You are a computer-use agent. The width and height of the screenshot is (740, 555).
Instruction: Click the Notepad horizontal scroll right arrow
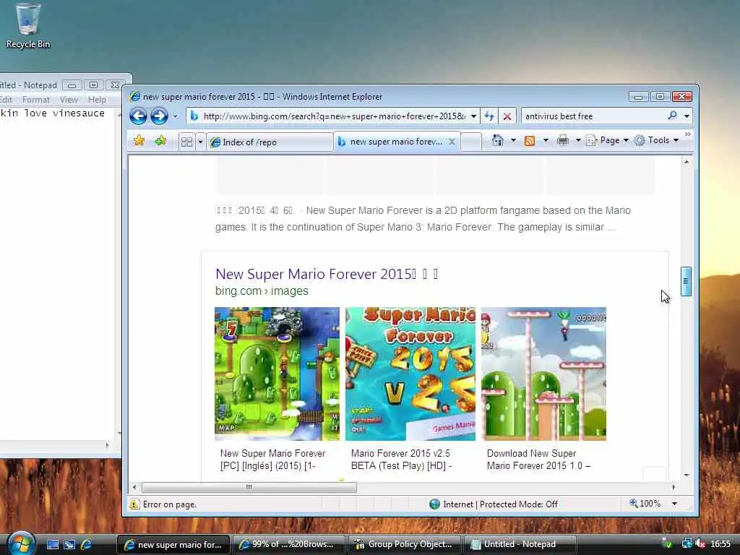pos(107,445)
